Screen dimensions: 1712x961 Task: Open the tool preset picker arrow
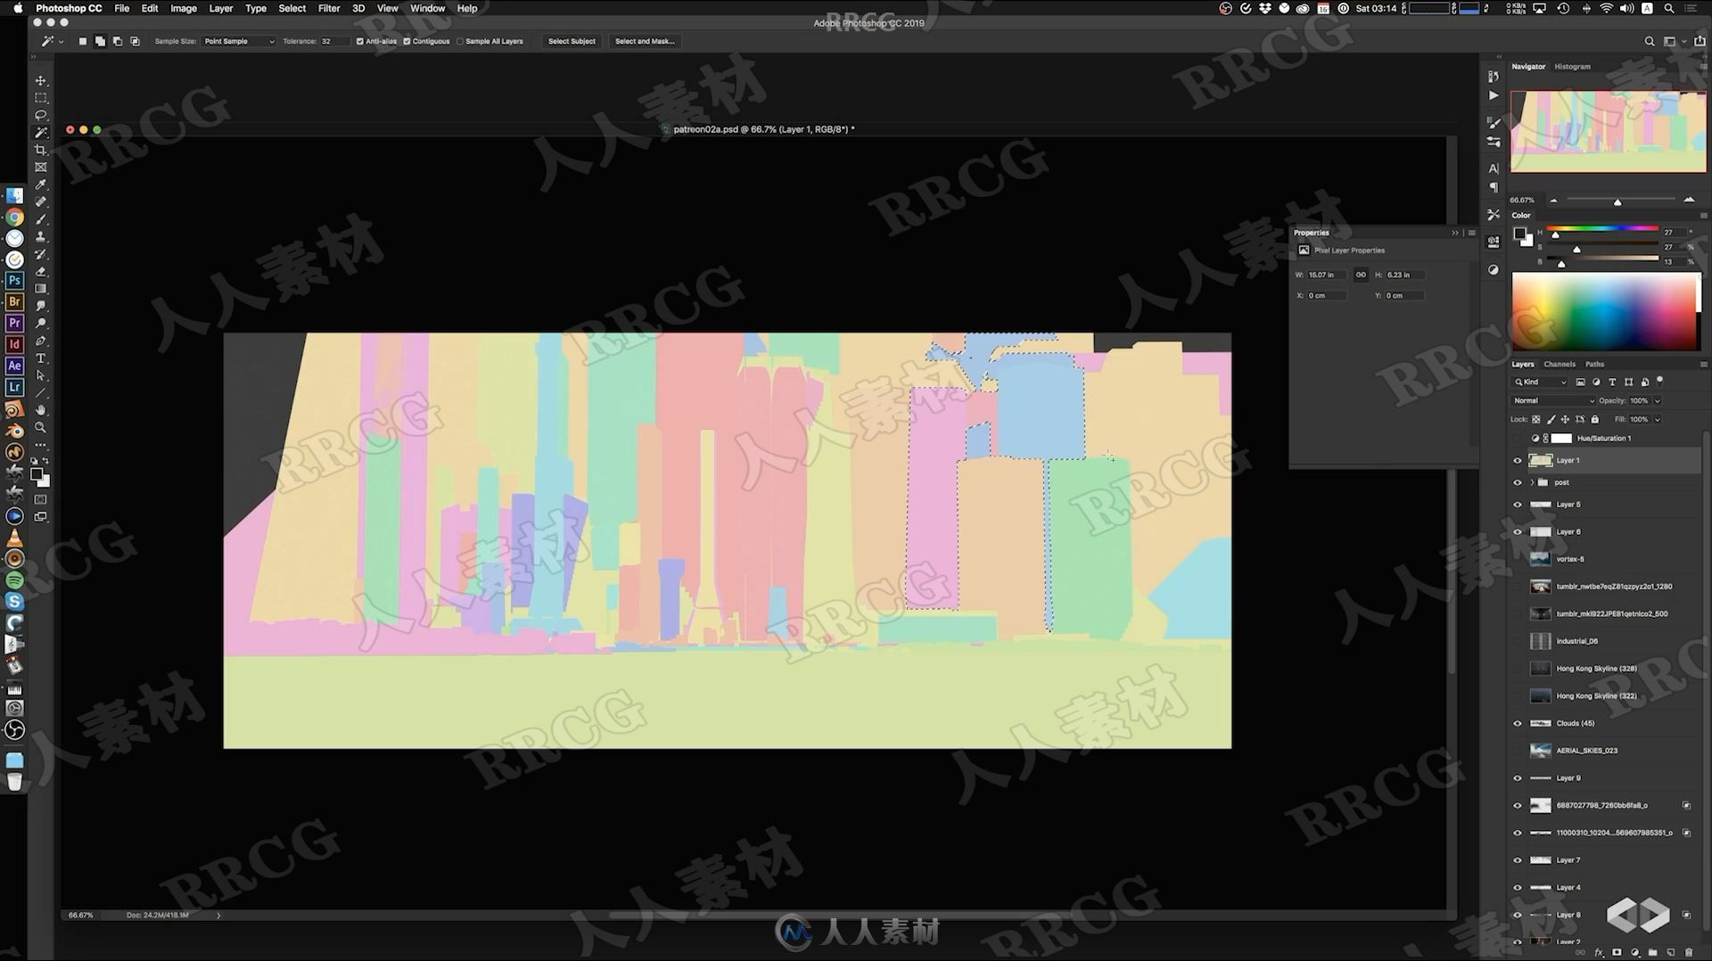tap(62, 42)
